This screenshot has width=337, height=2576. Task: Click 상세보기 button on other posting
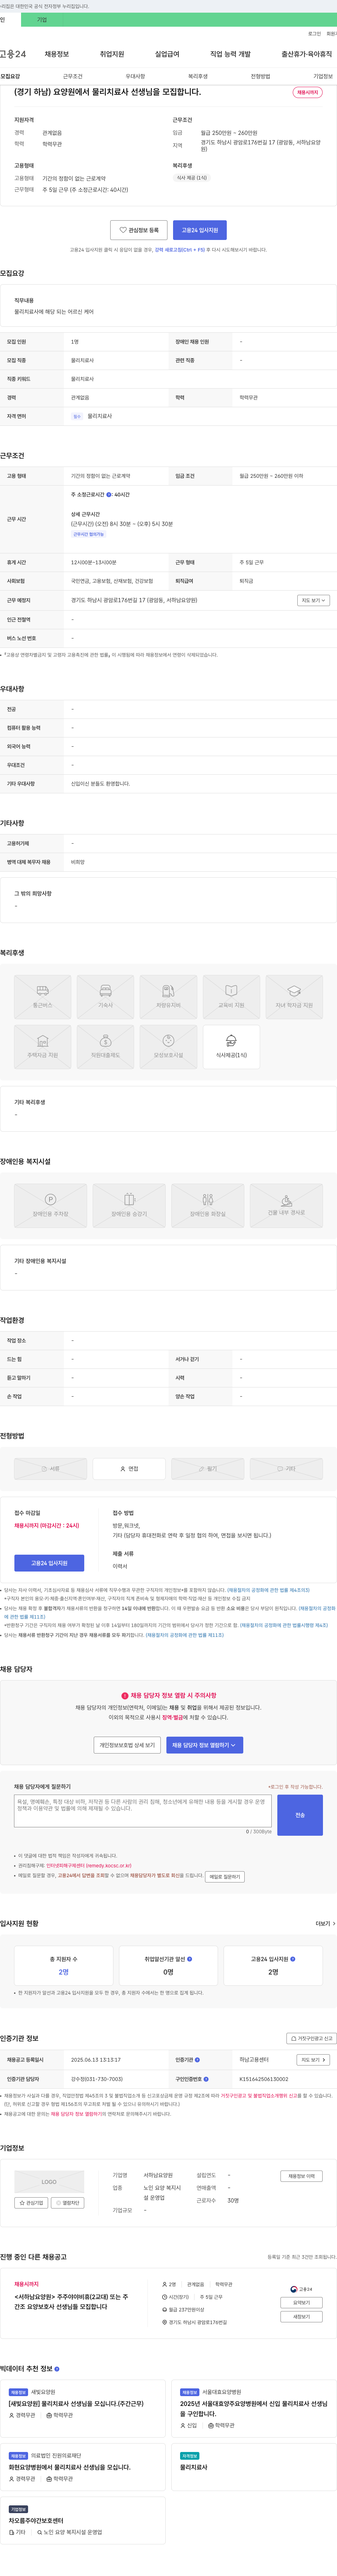point(301,2303)
